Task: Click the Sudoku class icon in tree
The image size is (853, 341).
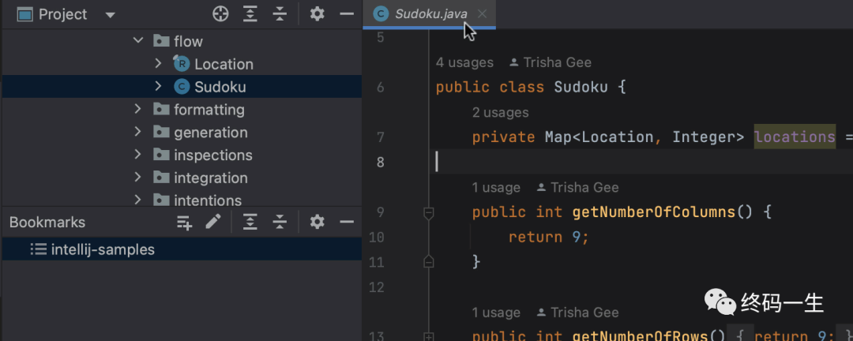Action: [181, 87]
